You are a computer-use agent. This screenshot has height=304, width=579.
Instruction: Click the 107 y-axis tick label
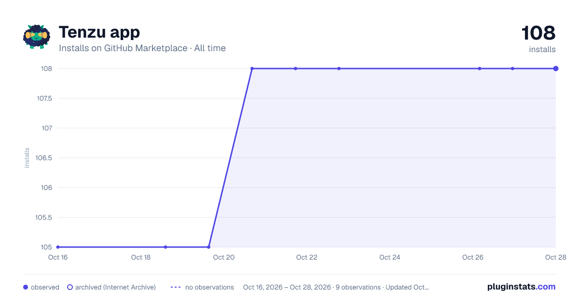point(46,128)
